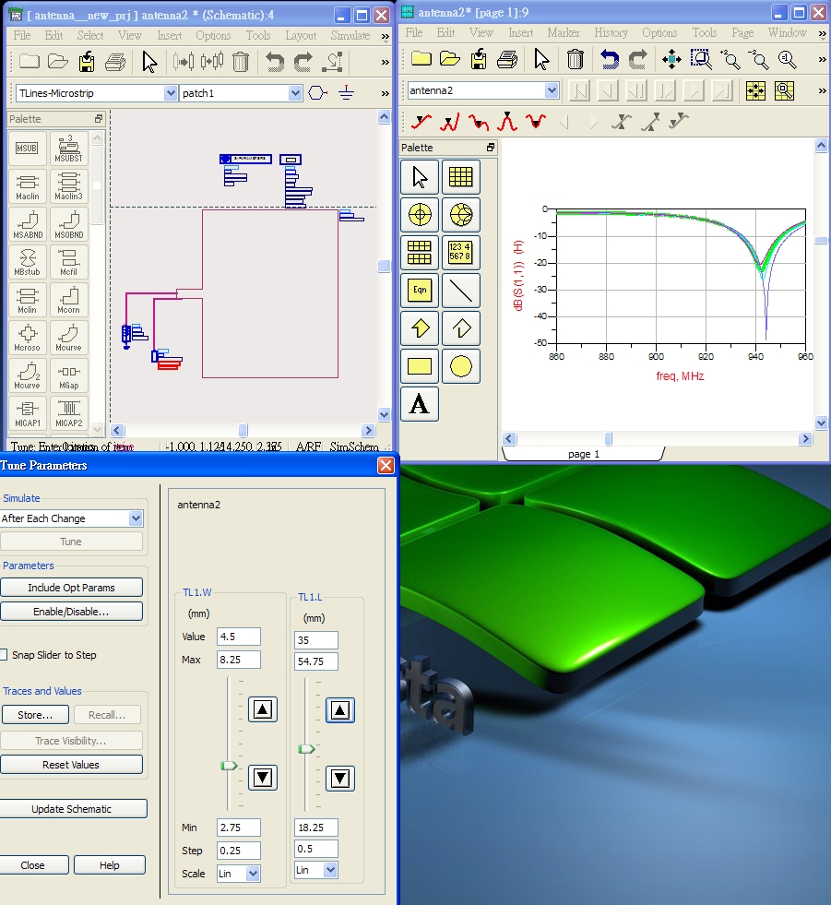Open the TLines-Microstrip palette dropdown
This screenshot has height=905, width=831.
[x=171, y=93]
